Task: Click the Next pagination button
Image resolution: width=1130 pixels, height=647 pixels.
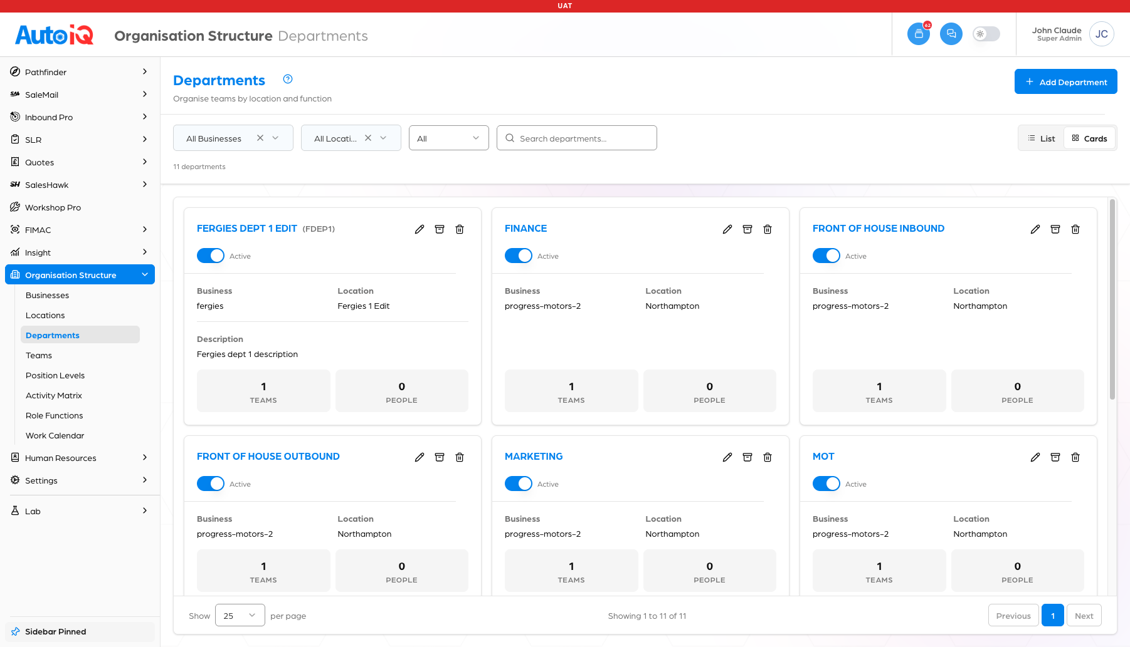Action: [x=1084, y=616]
